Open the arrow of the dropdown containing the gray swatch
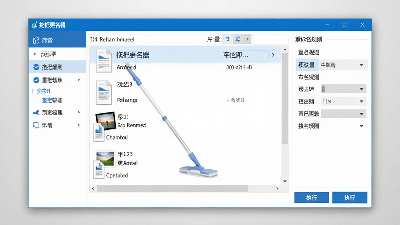Viewport: 400px width, 225px height. 361,89
